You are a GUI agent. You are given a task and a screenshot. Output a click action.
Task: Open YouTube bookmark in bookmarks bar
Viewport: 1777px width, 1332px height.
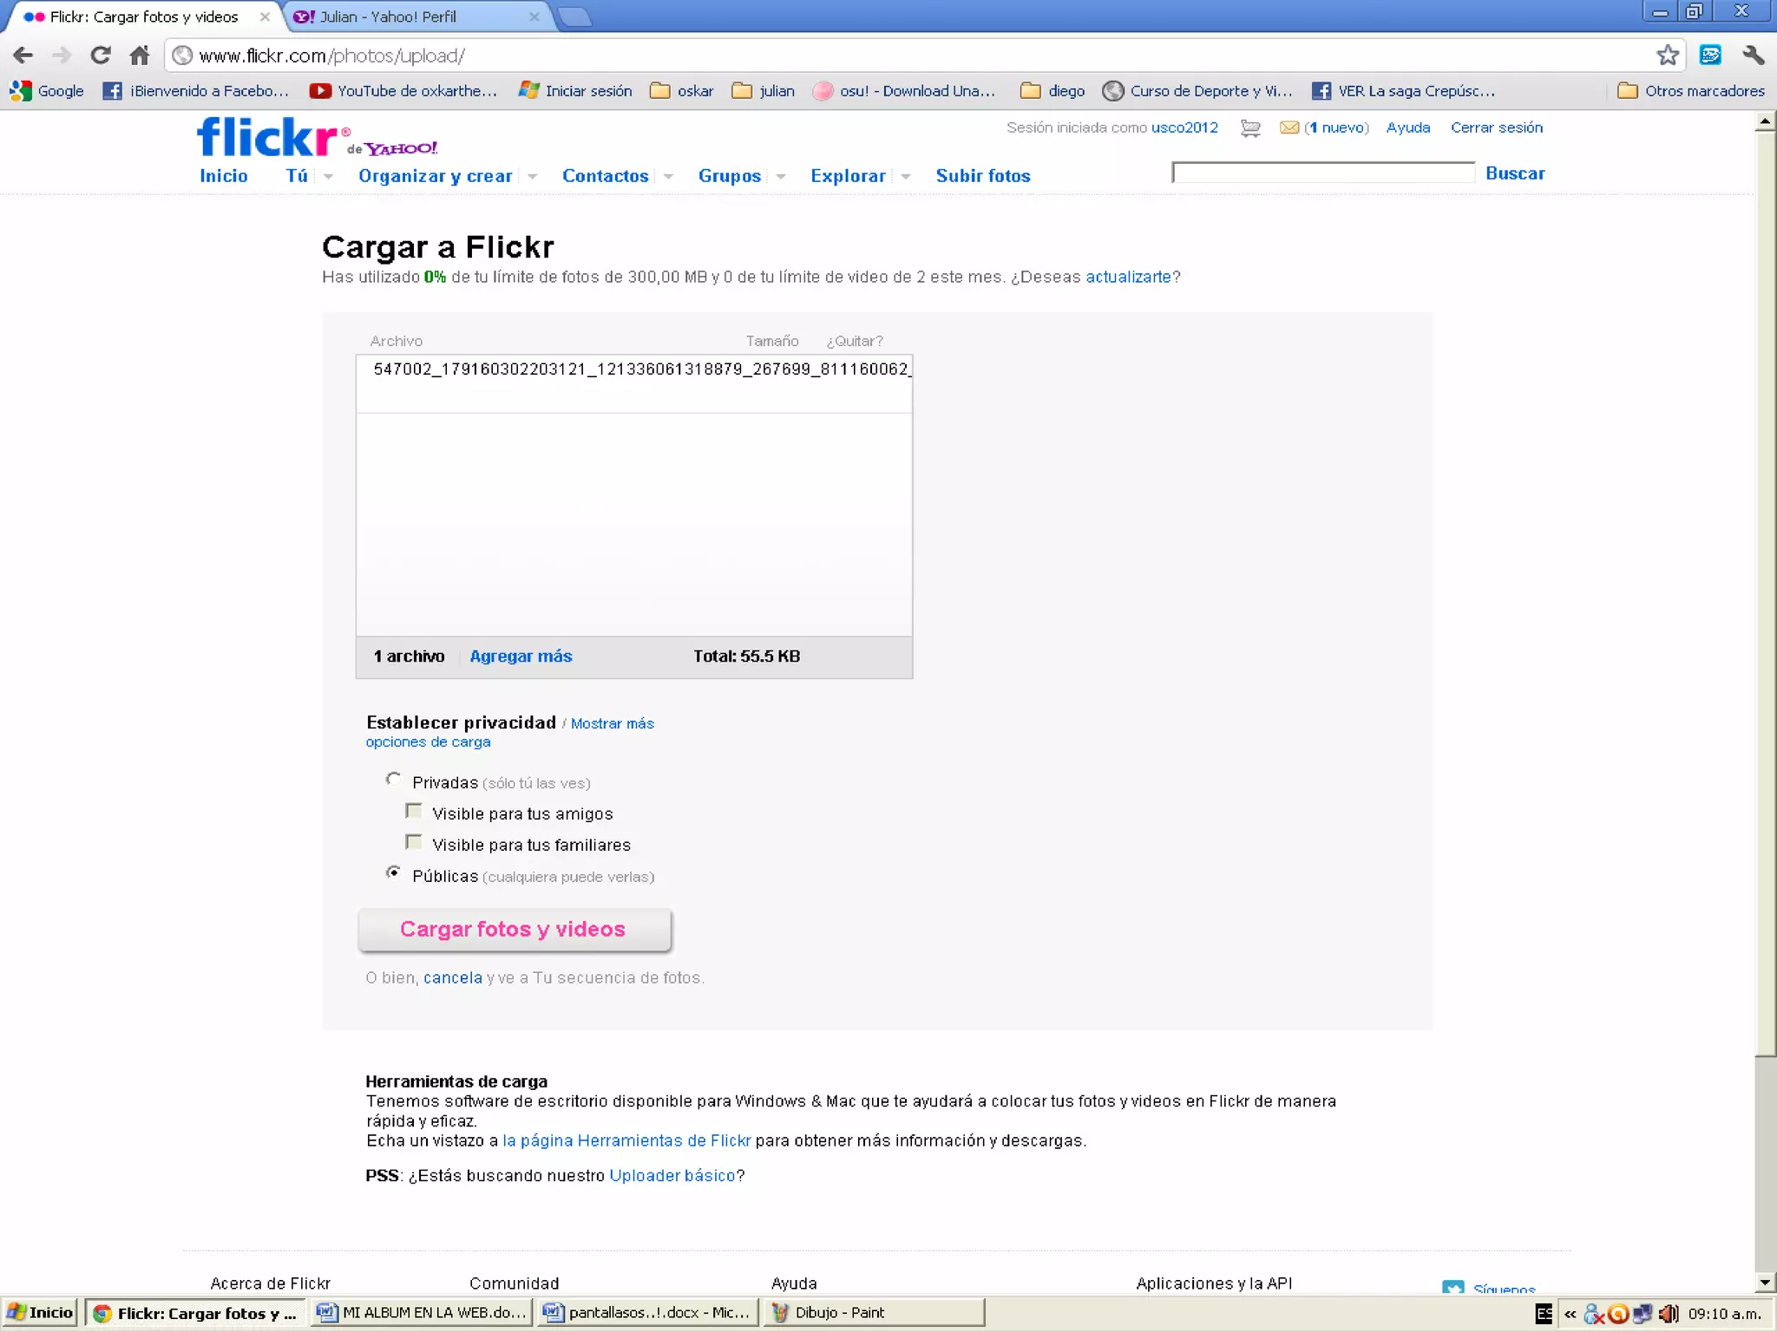tap(403, 91)
